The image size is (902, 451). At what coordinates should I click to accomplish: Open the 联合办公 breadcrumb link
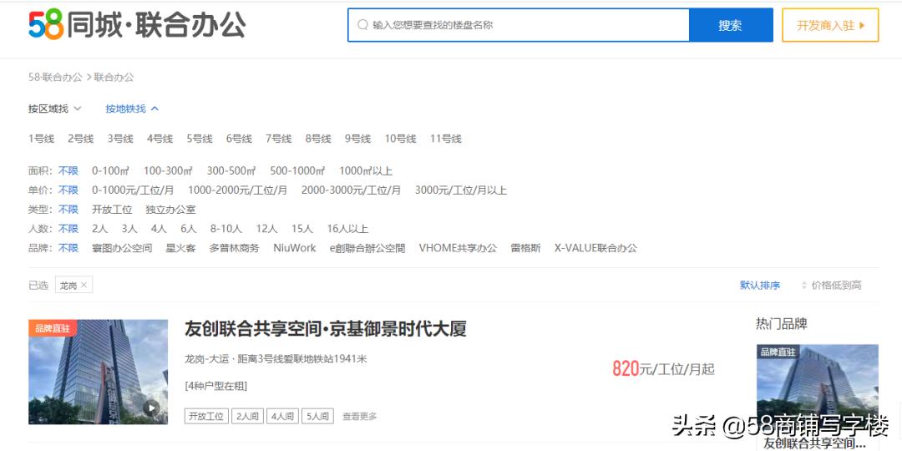114,77
